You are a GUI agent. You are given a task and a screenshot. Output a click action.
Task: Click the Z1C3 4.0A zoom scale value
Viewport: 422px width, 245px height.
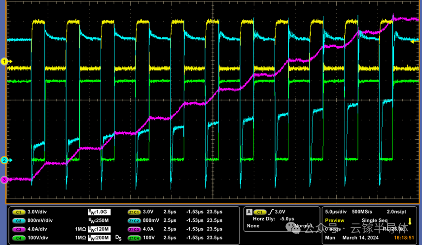(148, 229)
